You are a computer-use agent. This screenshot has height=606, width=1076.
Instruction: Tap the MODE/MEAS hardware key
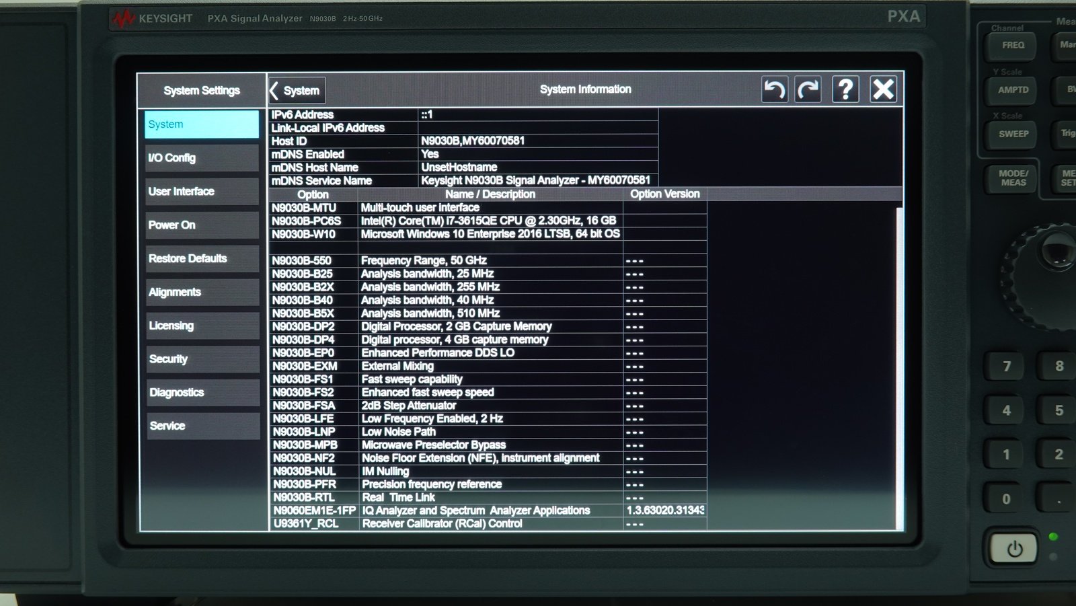(x=1013, y=178)
